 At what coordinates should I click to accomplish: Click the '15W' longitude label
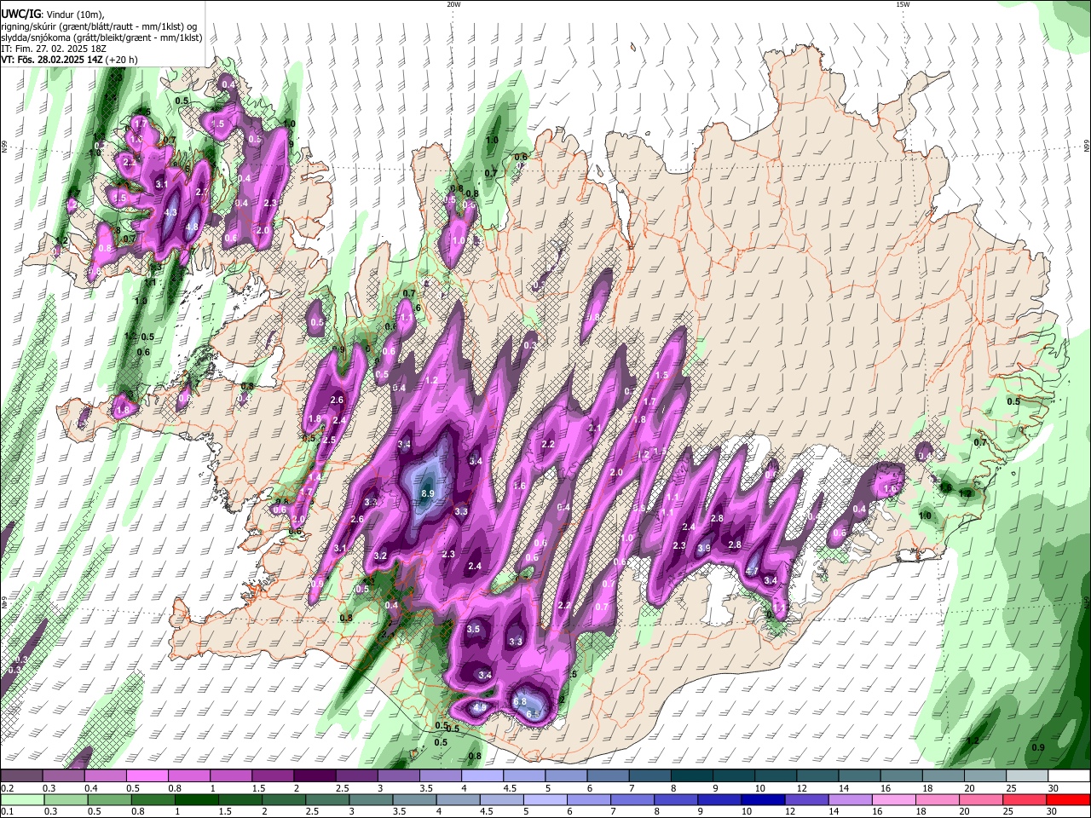(x=903, y=4)
